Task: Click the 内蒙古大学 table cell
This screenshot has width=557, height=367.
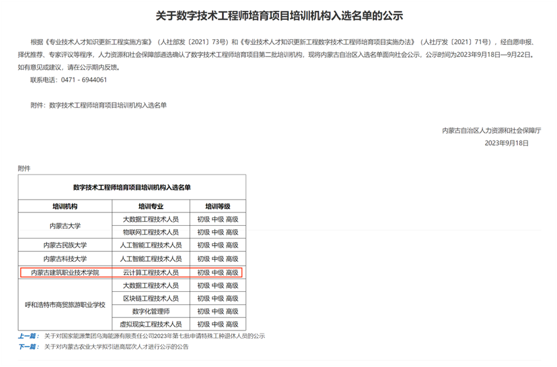Action: click(65, 226)
